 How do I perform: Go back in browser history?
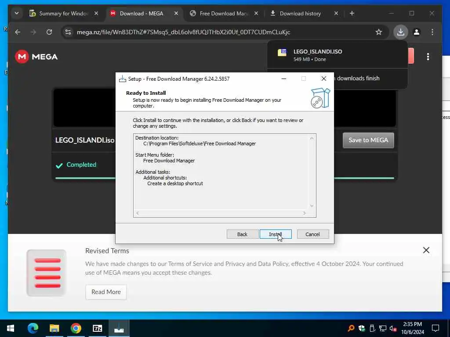click(x=18, y=32)
